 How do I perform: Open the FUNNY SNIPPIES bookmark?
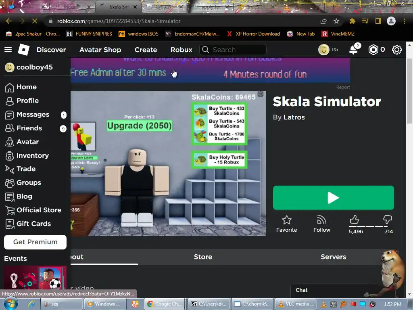click(89, 34)
